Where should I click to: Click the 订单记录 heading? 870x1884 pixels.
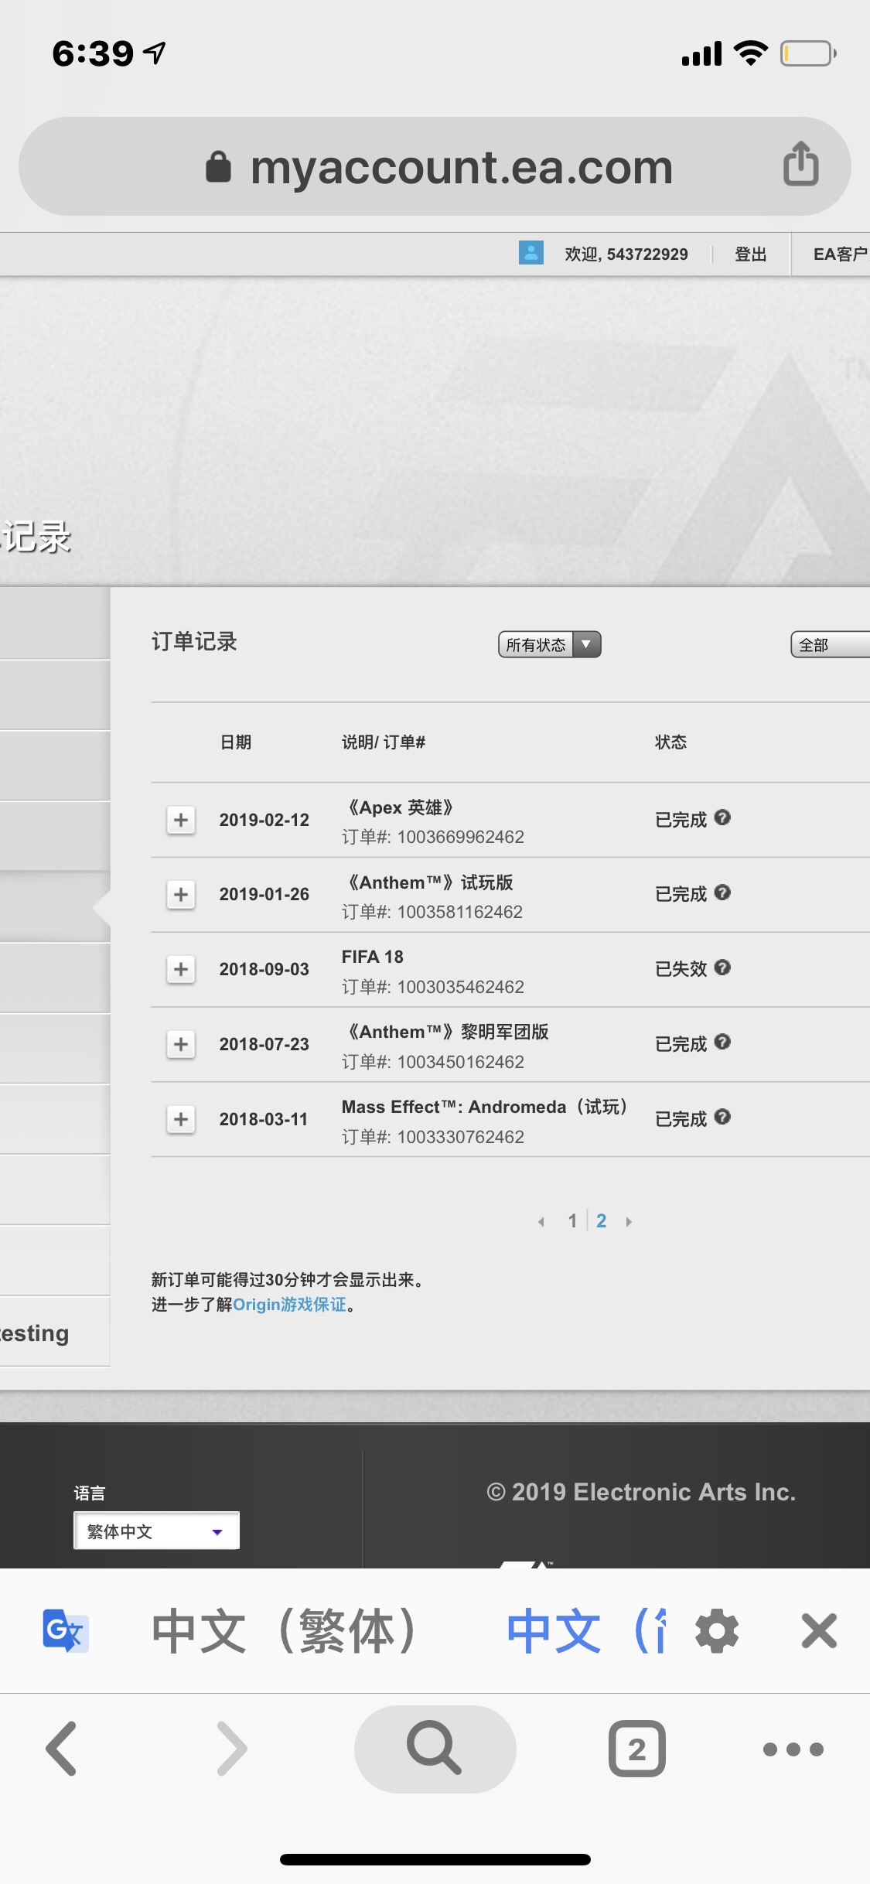(194, 642)
